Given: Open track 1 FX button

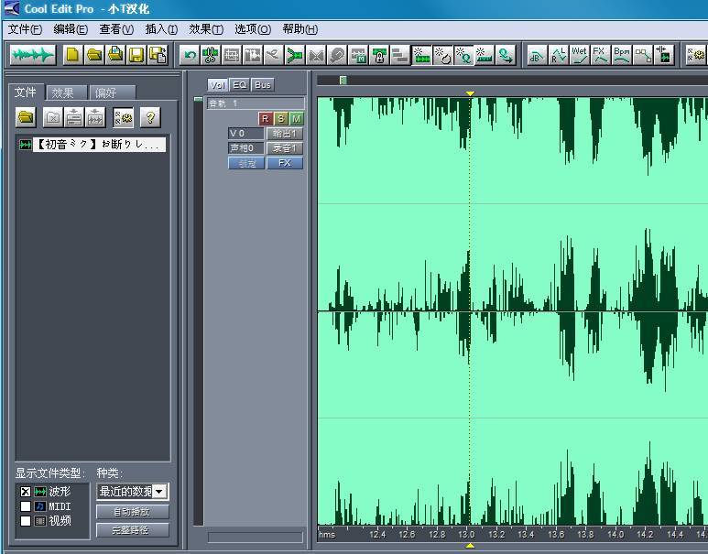Looking at the screenshot, I should [x=285, y=163].
